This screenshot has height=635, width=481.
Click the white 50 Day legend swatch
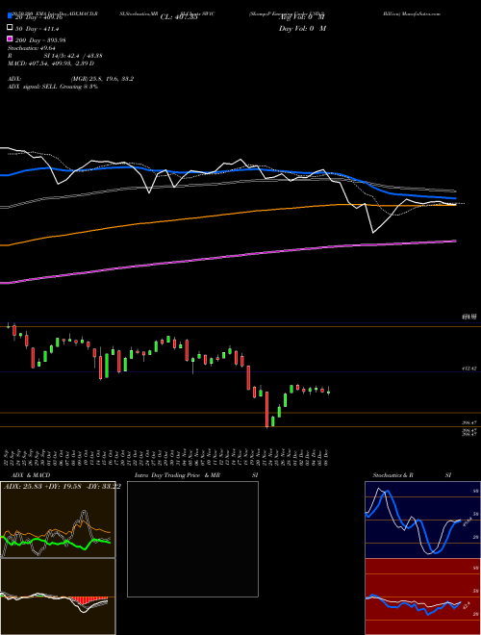[10, 28]
